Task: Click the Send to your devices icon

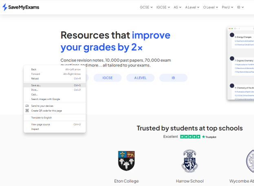Action: pyautogui.click(x=27, y=106)
